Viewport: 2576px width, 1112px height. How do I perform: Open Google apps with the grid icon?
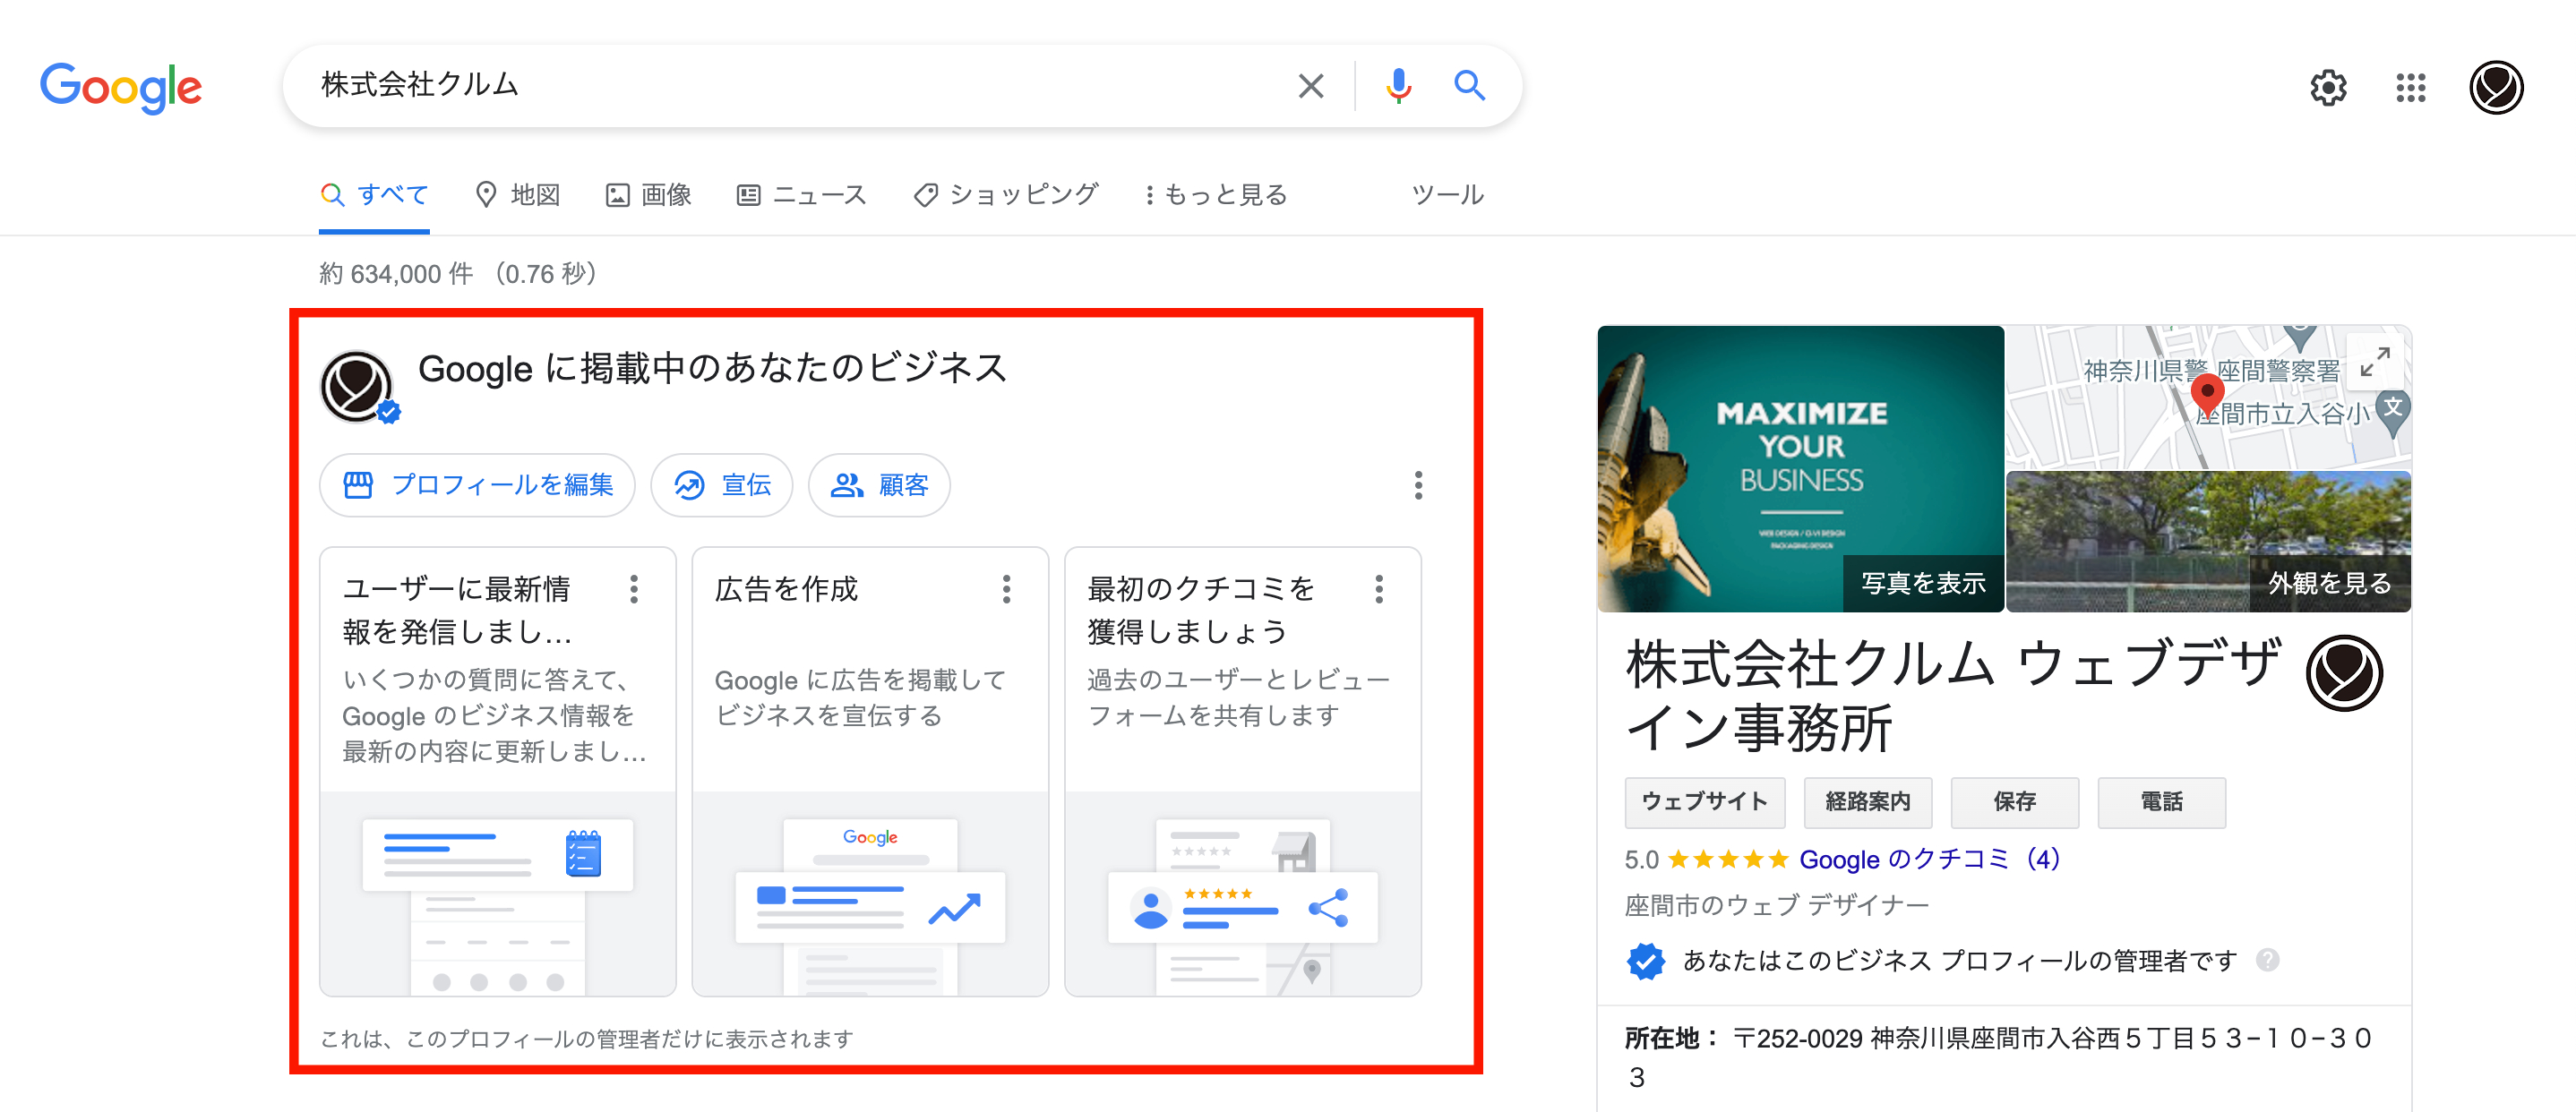pos(2411,87)
